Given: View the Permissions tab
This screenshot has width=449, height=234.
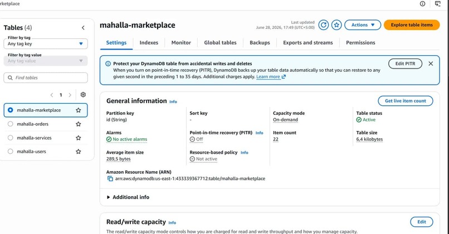Looking at the screenshot, I should click(360, 43).
